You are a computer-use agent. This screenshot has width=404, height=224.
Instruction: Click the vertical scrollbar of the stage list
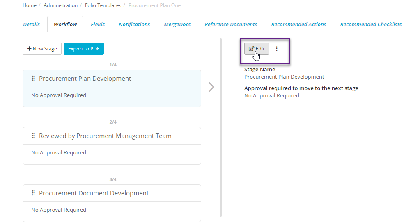point(220,127)
